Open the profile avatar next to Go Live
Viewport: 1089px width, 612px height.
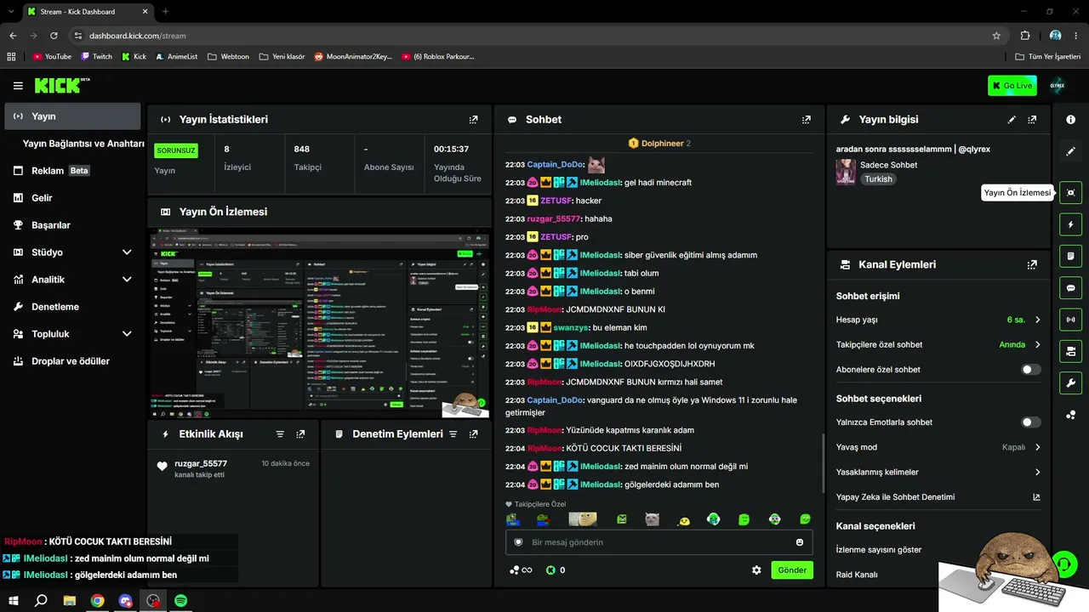1058,85
